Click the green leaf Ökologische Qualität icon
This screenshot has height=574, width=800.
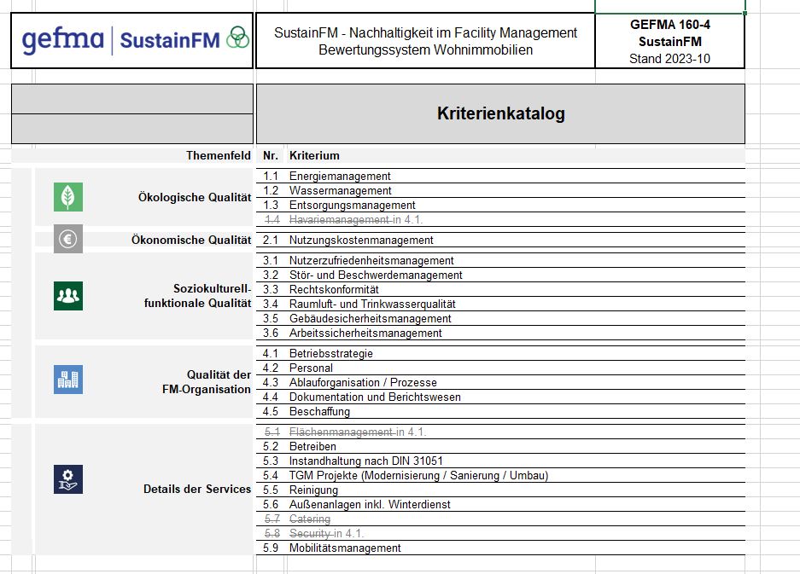tap(67, 197)
